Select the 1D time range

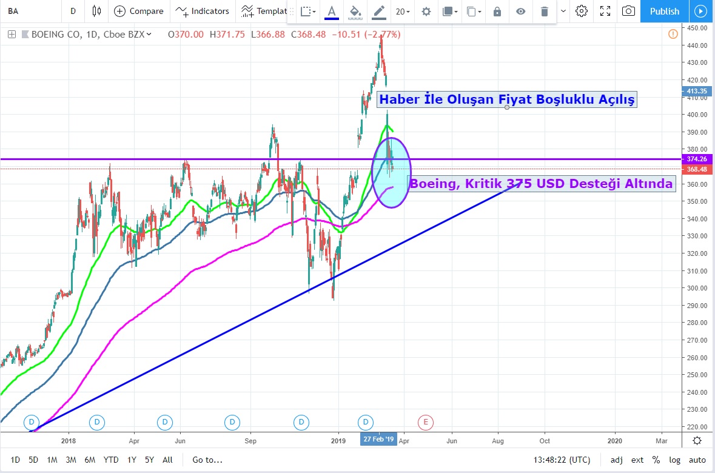(x=15, y=460)
